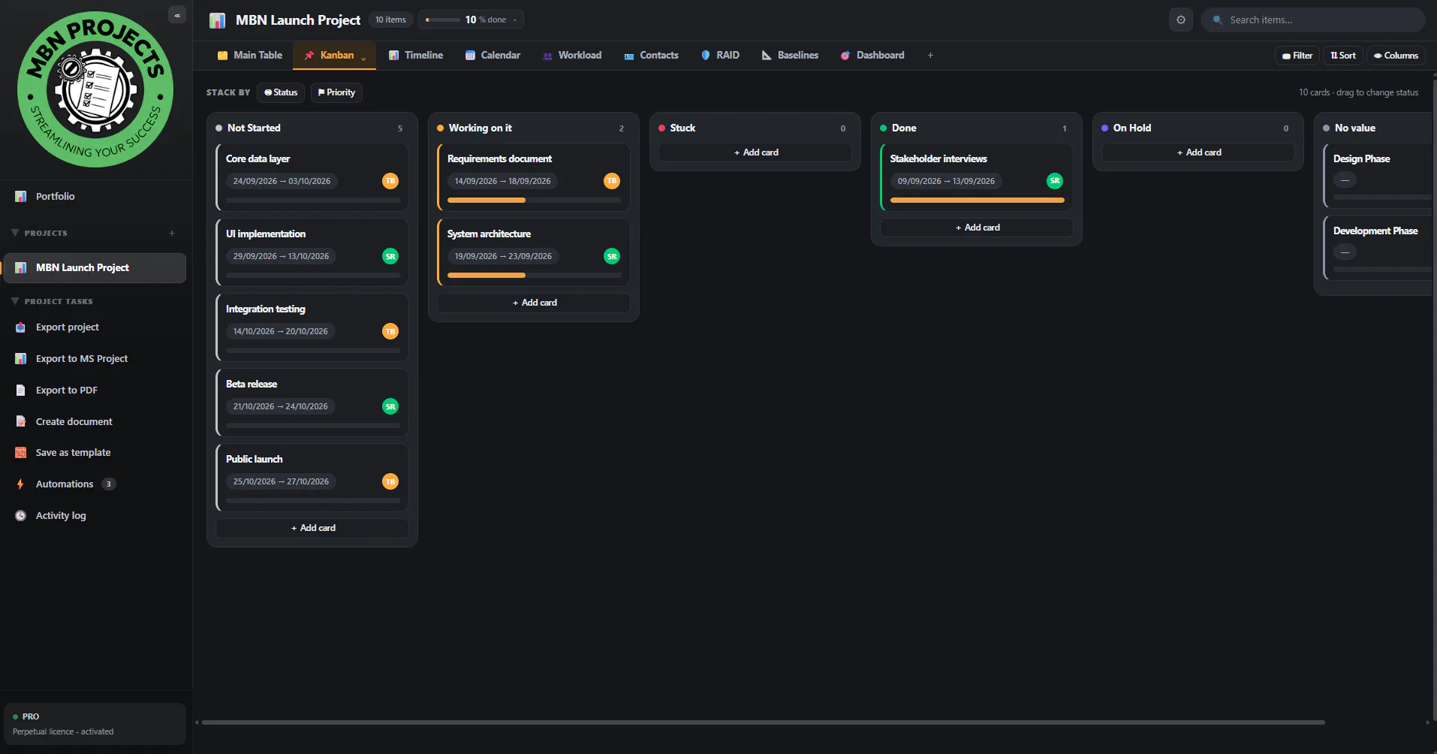1437x754 pixels.
Task: Click Stakeholder interviews progress bar
Action: [978, 201]
